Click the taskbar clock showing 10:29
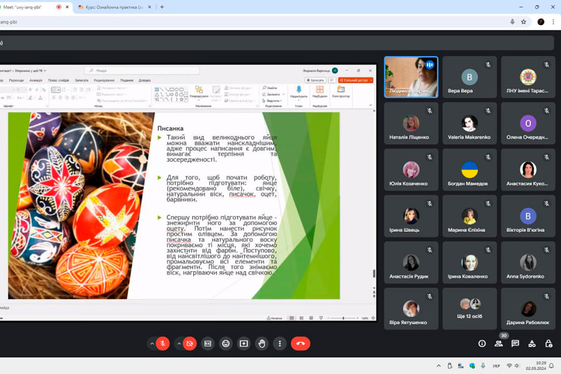The image size is (561, 374). pos(536,365)
